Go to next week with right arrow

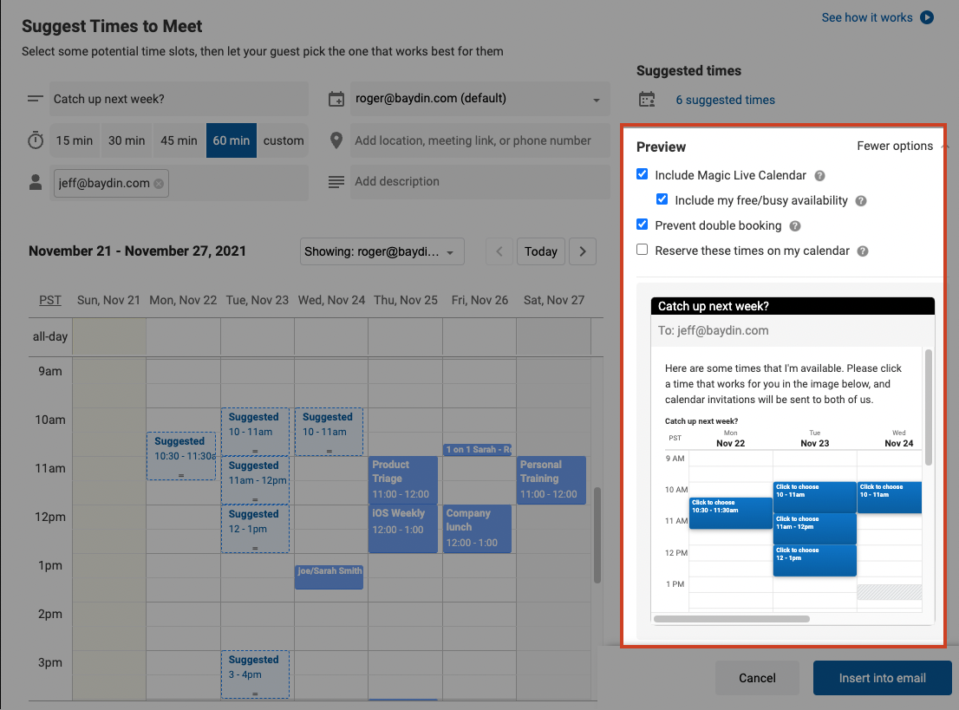coord(583,251)
